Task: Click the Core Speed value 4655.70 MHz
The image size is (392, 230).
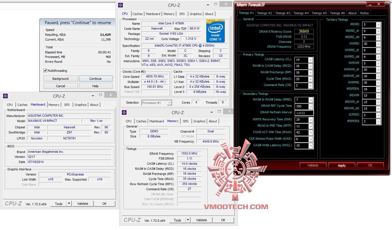Action: pyautogui.click(x=155, y=77)
